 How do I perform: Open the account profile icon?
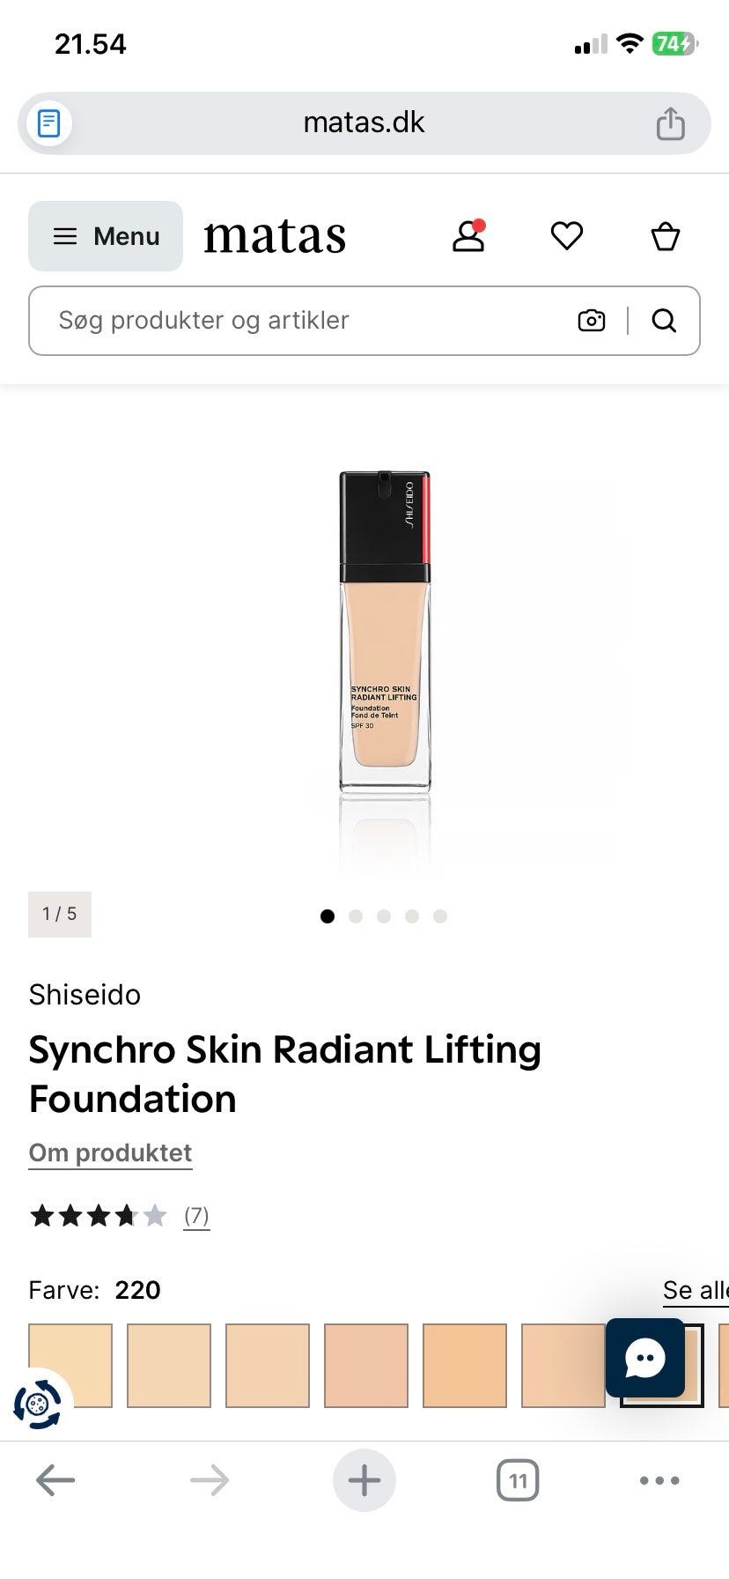pos(468,235)
